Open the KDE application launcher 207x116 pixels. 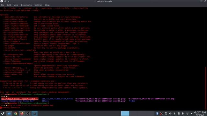pos(3,113)
